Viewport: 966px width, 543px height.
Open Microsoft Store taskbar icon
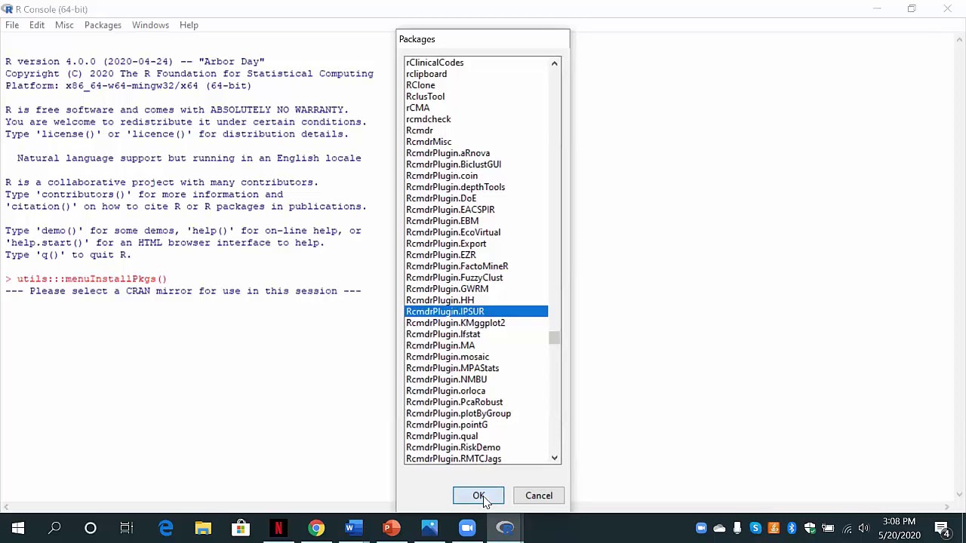tap(241, 528)
